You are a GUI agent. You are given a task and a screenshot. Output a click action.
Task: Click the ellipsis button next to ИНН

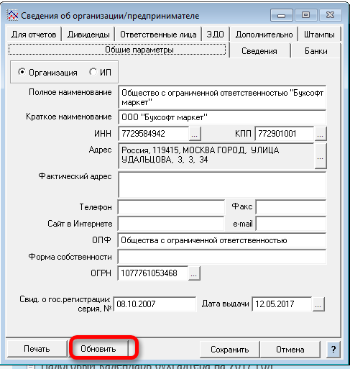click(x=195, y=134)
